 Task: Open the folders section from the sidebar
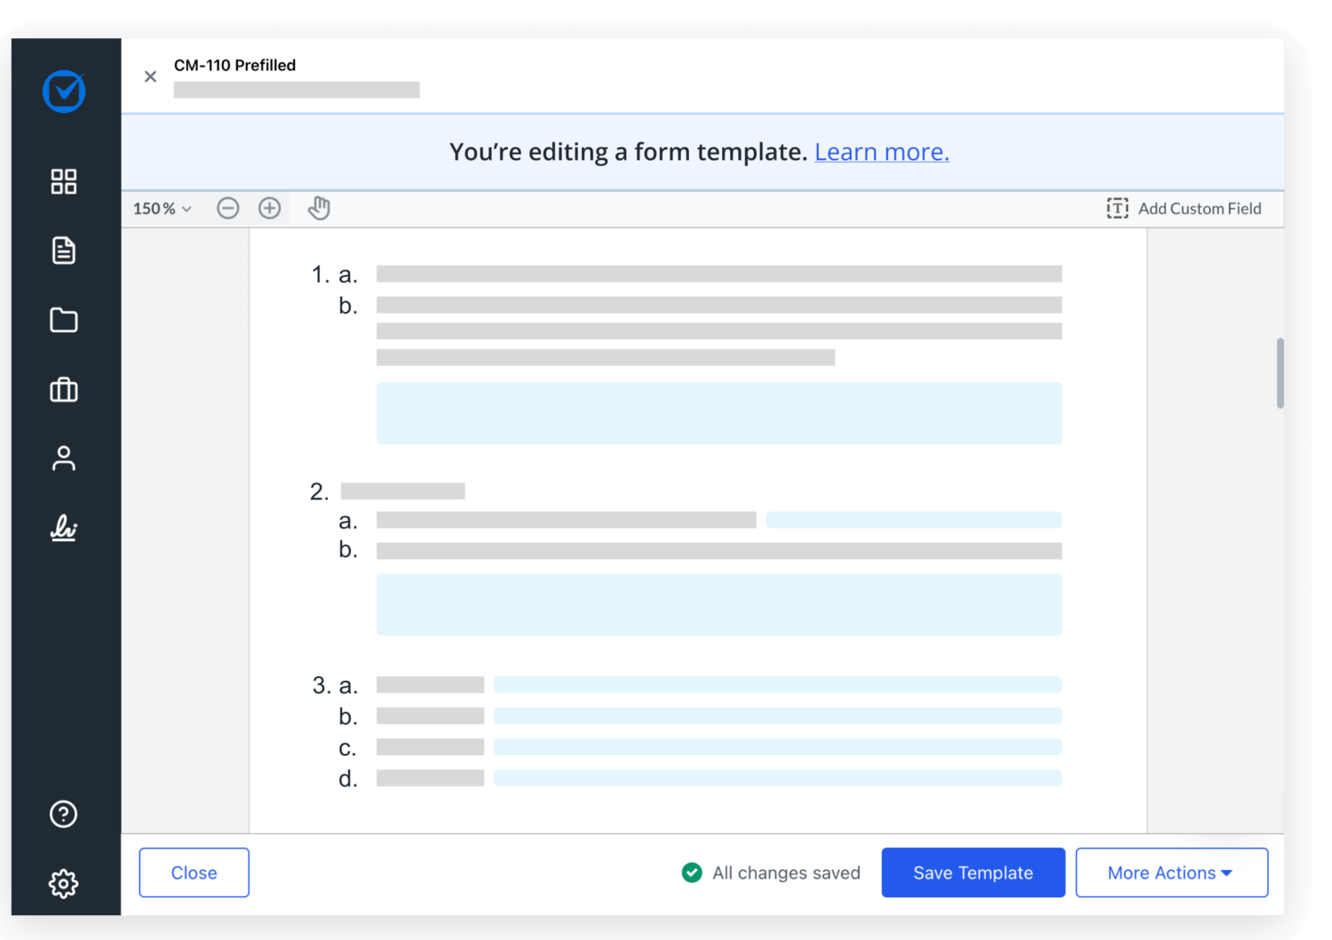63,320
